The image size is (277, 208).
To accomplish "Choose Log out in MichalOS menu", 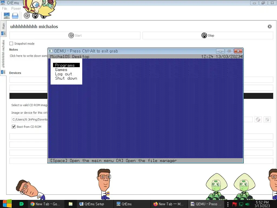I will pyautogui.click(x=63, y=74).
